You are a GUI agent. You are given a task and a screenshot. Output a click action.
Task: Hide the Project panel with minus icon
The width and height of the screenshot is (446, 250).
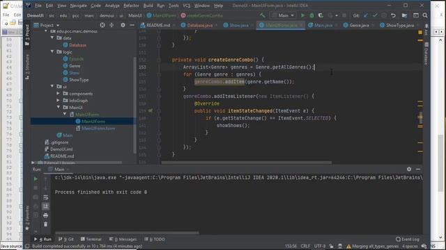point(132,25)
